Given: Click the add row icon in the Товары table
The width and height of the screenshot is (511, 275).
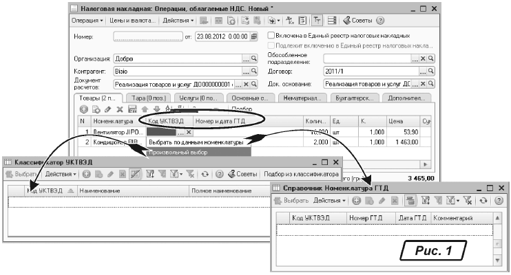Looking at the screenshot, I should coord(84,109).
